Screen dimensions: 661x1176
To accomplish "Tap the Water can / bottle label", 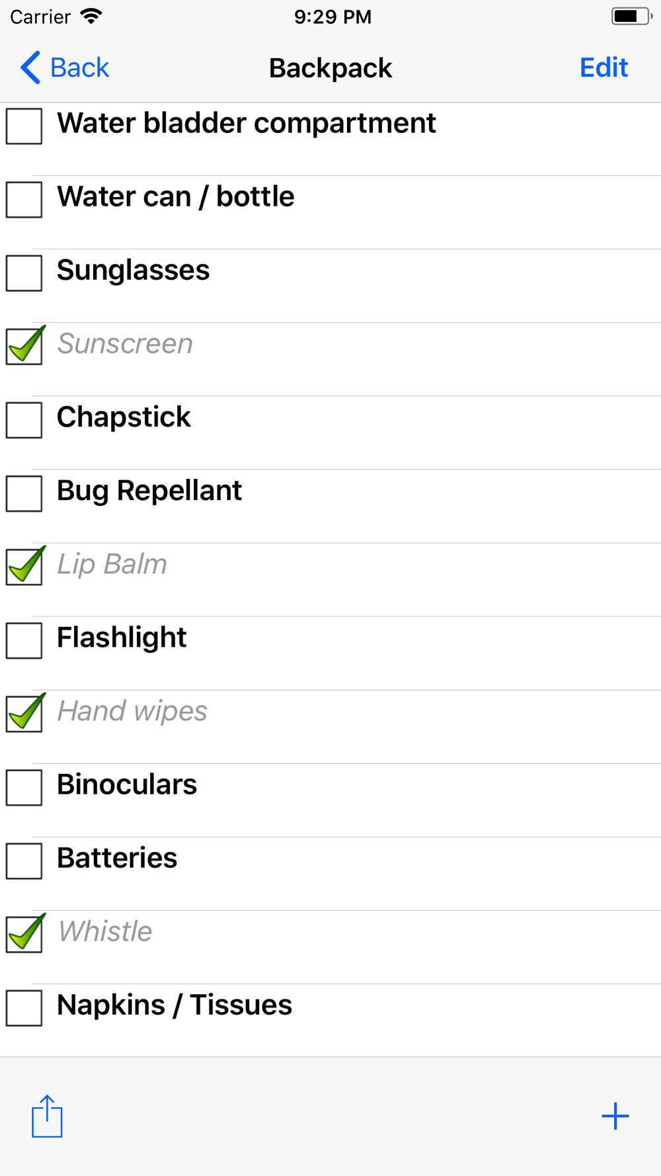I will [176, 197].
